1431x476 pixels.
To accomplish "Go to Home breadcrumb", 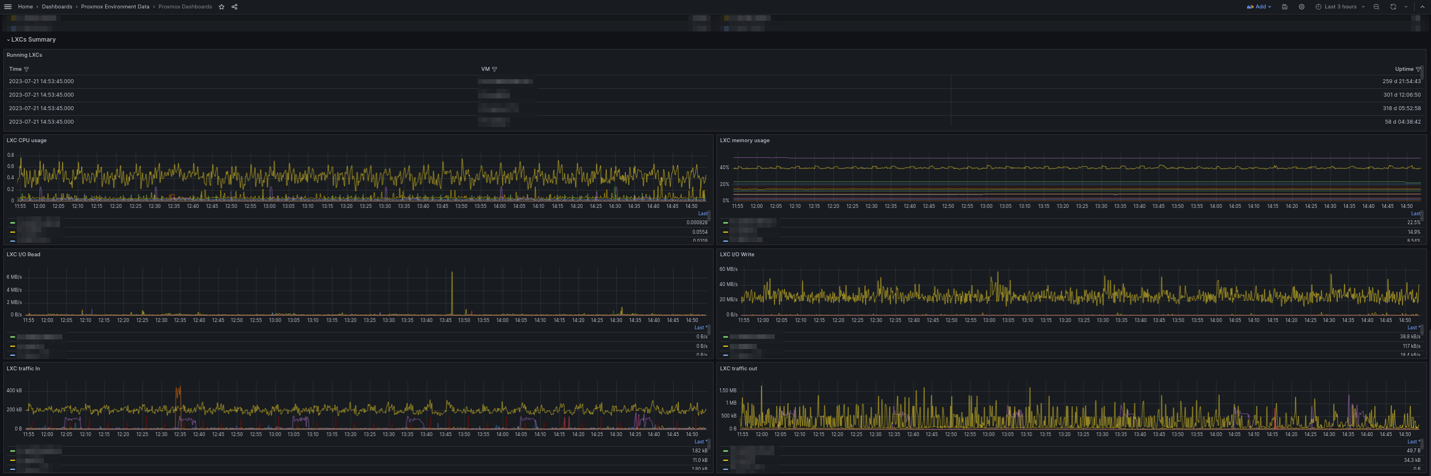I will [x=25, y=7].
